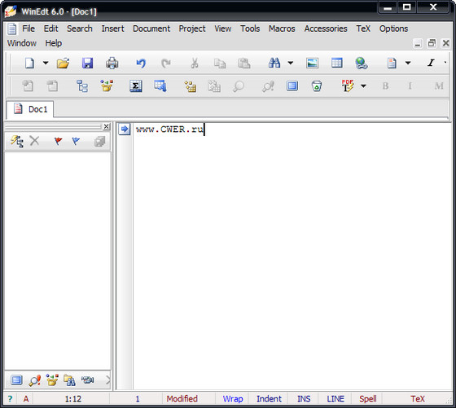Click the INS insert mode indicator

(304, 399)
